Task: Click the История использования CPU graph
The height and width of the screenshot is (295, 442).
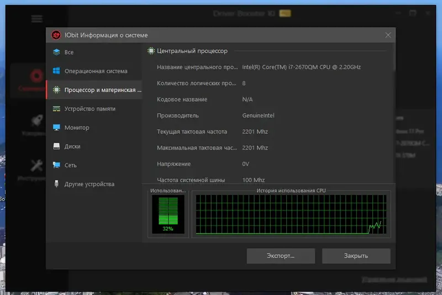Action: click(x=291, y=214)
